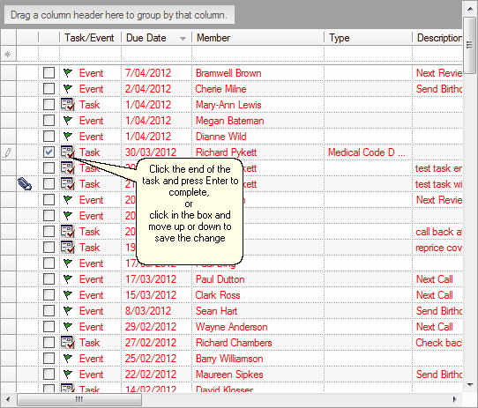Click the date 15/03/2012

coord(151,294)
